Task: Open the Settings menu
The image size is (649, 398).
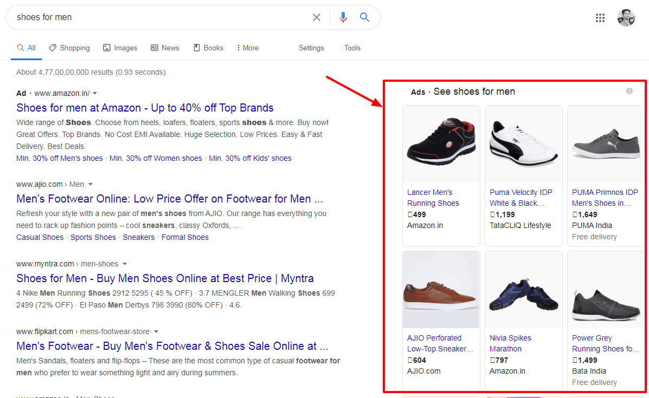Action: coord(311,48)
